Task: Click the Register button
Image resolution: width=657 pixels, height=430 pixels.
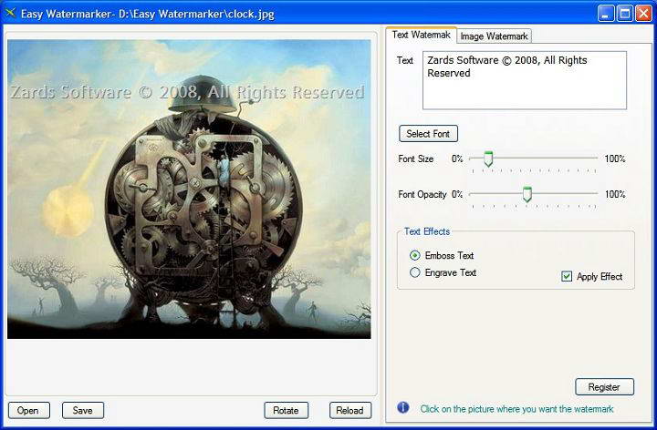Action: point(604,387)
